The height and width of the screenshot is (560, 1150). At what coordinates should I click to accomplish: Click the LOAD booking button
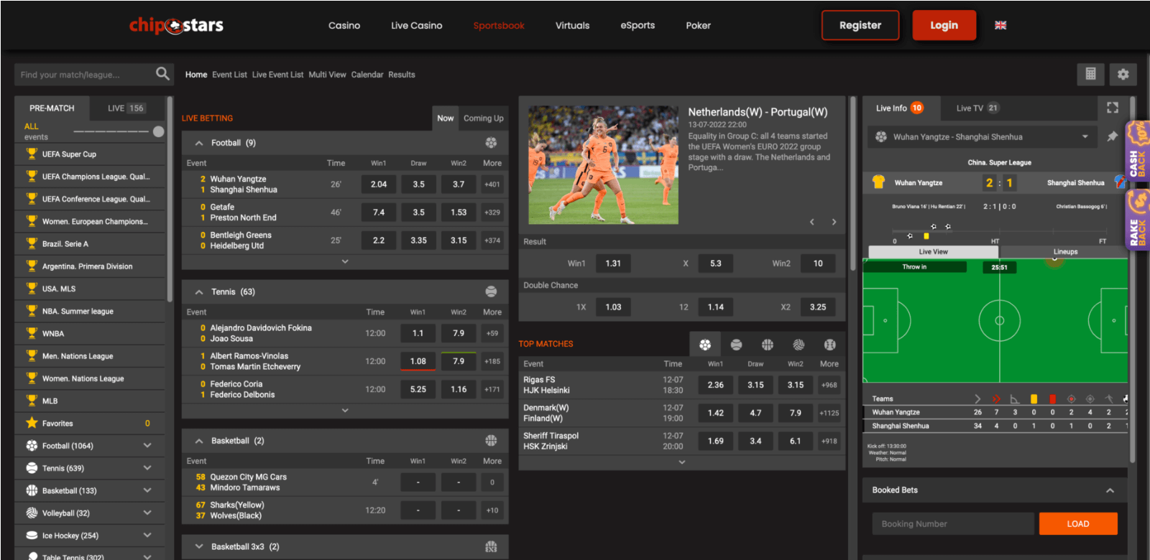[1078, 523]
